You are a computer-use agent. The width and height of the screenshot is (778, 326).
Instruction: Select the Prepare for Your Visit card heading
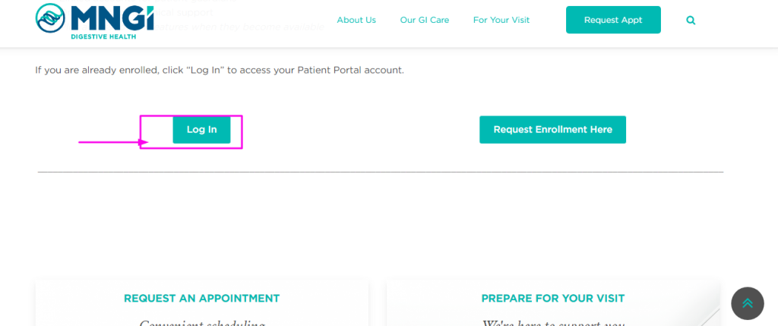553,299
